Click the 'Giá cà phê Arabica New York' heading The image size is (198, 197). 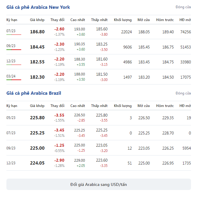pos(38,7)
